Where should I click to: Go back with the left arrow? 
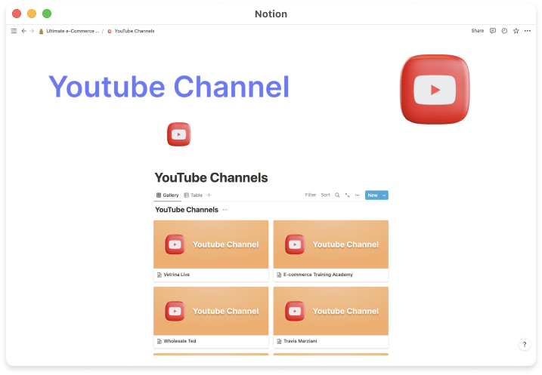[x=24, y=31]
